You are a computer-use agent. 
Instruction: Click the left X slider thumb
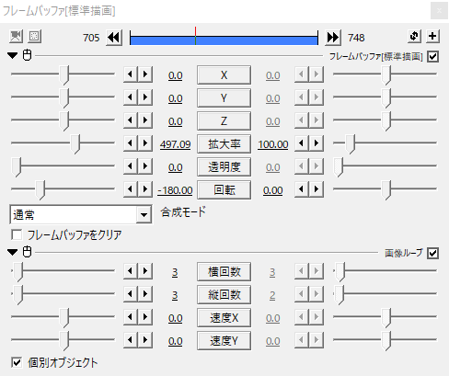pyautogui.click(x=64, y=75)
